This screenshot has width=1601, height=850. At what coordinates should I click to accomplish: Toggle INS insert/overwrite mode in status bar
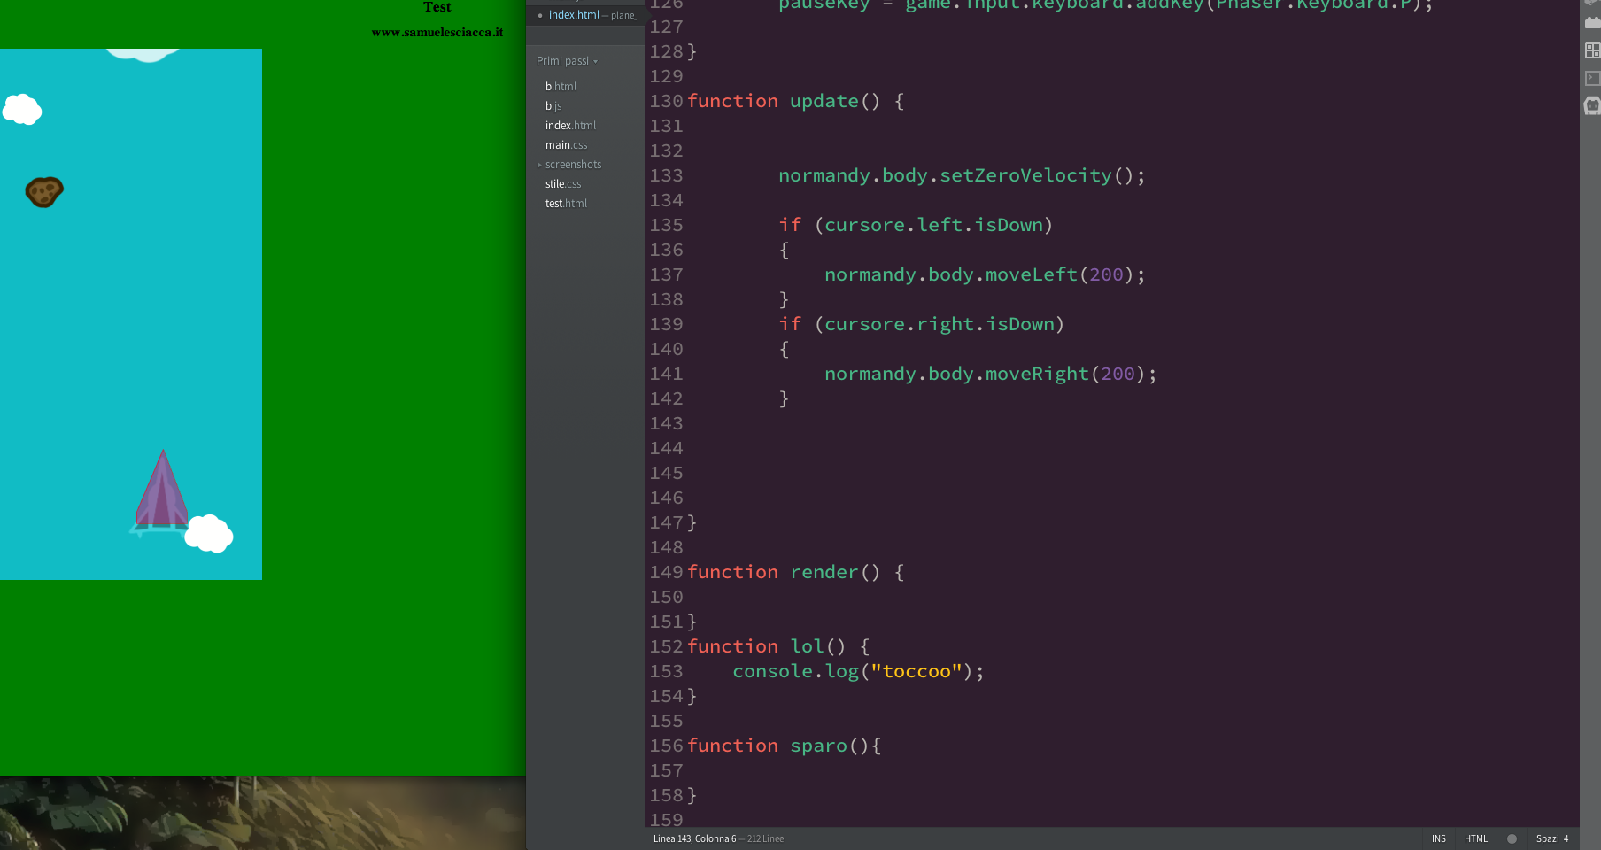coord(1438,838)
